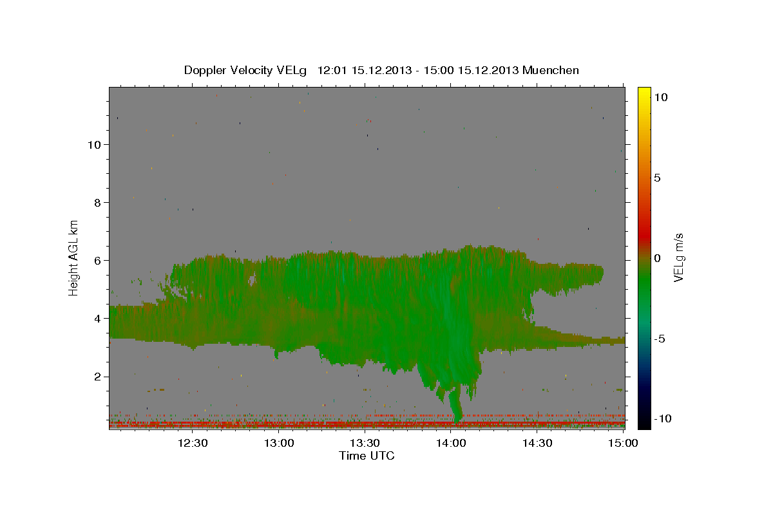
Task: Click the '13:00' time axis label
Action: pos(278,443)
